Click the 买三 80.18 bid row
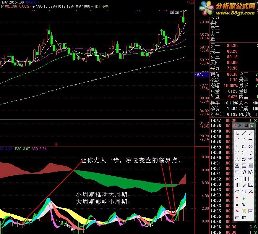This screenshot has height=234, width=258. point(234,57)
